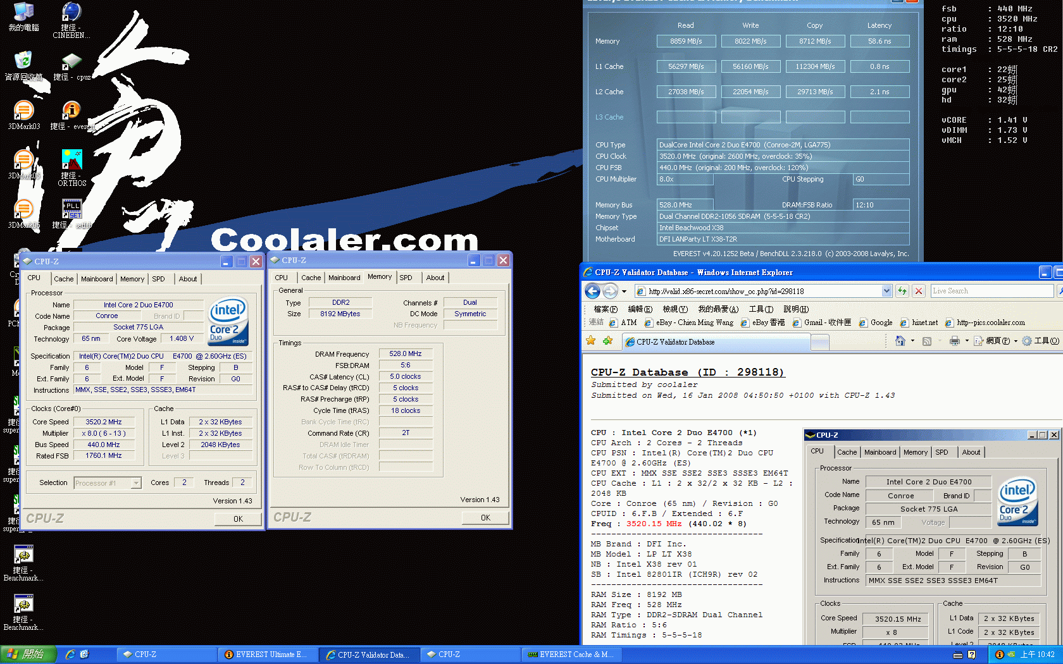The width and height of the screenshot is (1063, 664).
Task: Expand the Home button dropdown arrow
Action: pos(912,341)
